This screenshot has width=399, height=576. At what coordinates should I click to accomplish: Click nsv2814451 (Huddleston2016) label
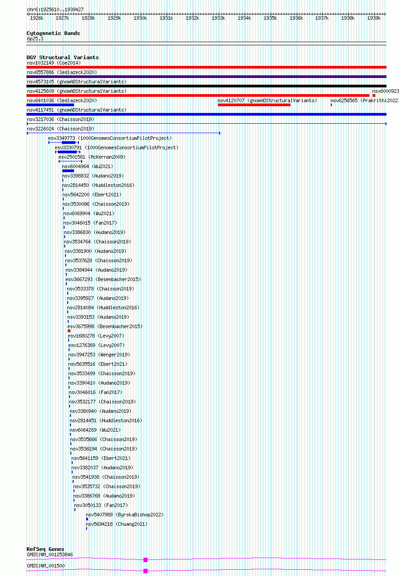(x=106, y=420)
